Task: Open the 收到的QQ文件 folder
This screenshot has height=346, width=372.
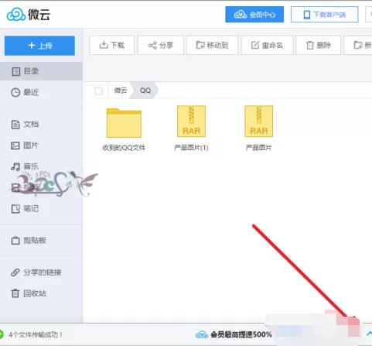Action: [x=124, y=123]
